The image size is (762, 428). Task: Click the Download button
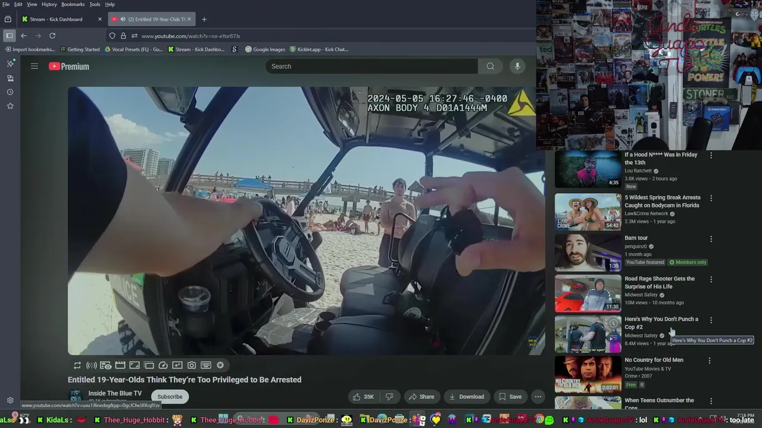click(467, 397)
